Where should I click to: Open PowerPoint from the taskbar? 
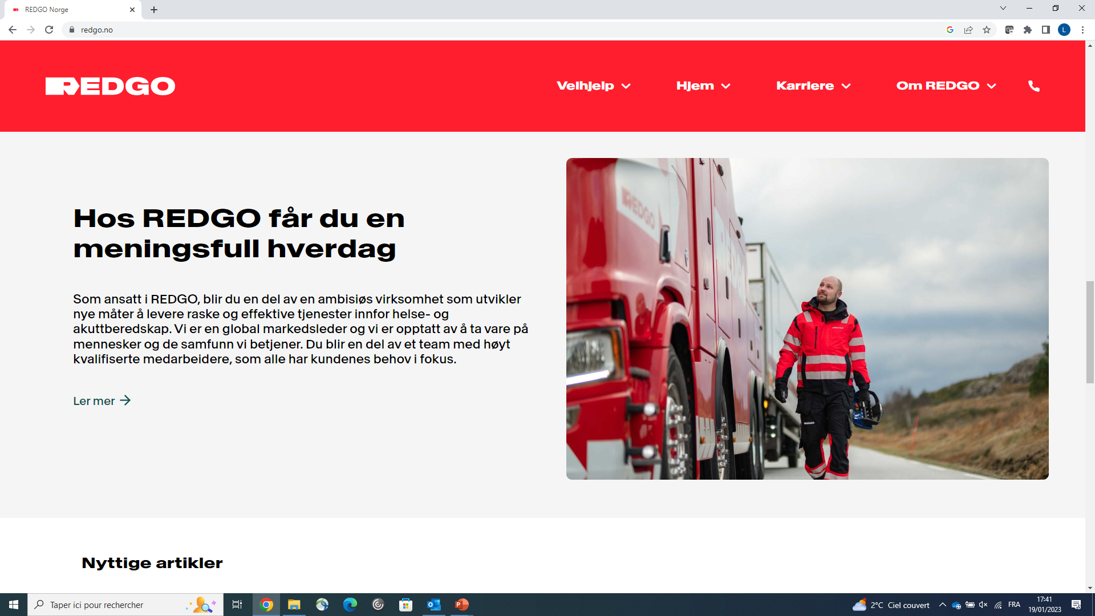point(462,605)
